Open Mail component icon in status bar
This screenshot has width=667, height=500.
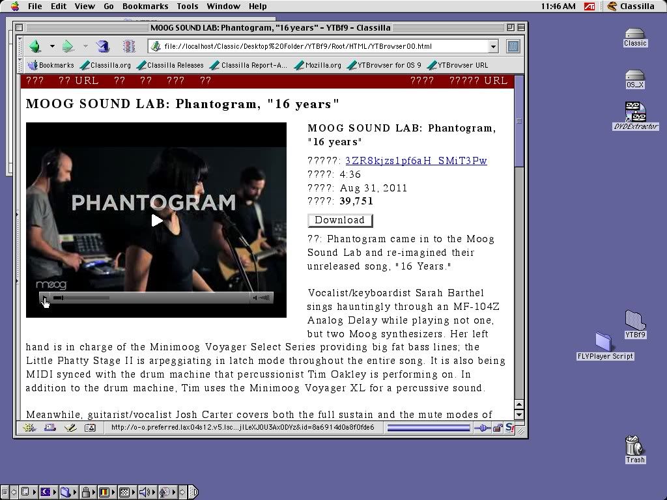pyautogui.click(x=50, y=428)
